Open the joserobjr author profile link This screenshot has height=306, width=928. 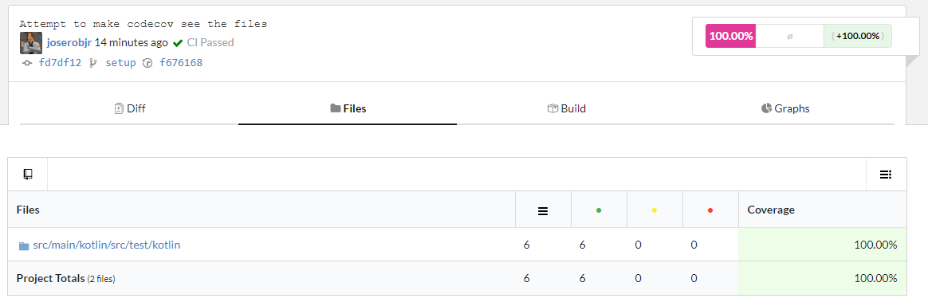click(x=69, y=42)
